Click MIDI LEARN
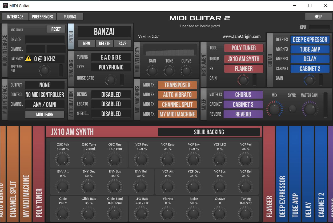The height and width of the screenshot is (223, 333). (x=45, y=115)
